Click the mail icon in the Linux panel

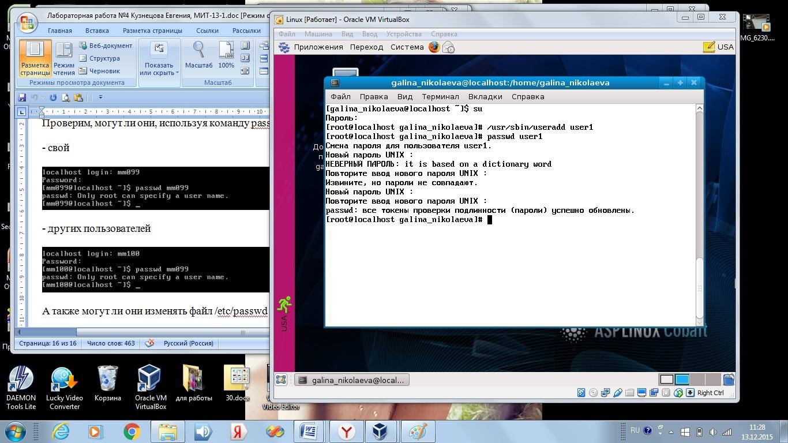tap(448, 47)
